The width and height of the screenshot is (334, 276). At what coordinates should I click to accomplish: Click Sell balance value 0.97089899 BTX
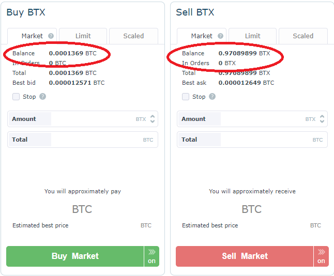point(244,53)
